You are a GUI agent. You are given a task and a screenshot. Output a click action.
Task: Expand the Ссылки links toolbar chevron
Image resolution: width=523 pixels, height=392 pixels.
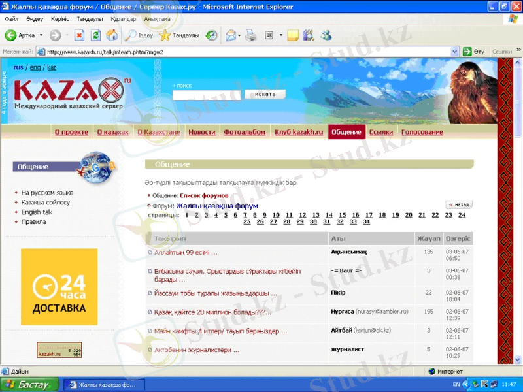[518, 50]
